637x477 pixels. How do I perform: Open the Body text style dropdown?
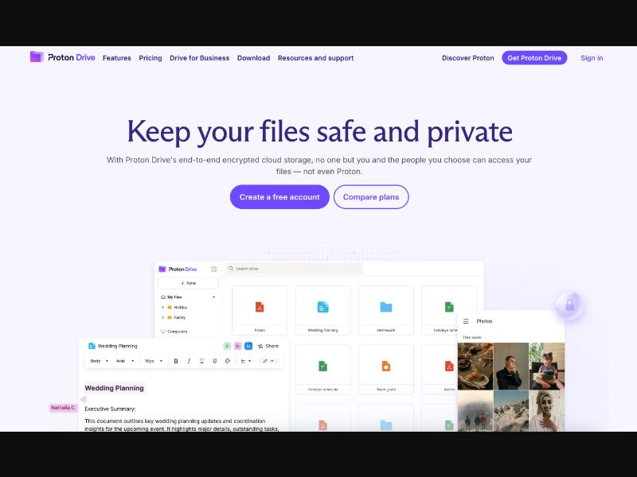pos(99,361)
